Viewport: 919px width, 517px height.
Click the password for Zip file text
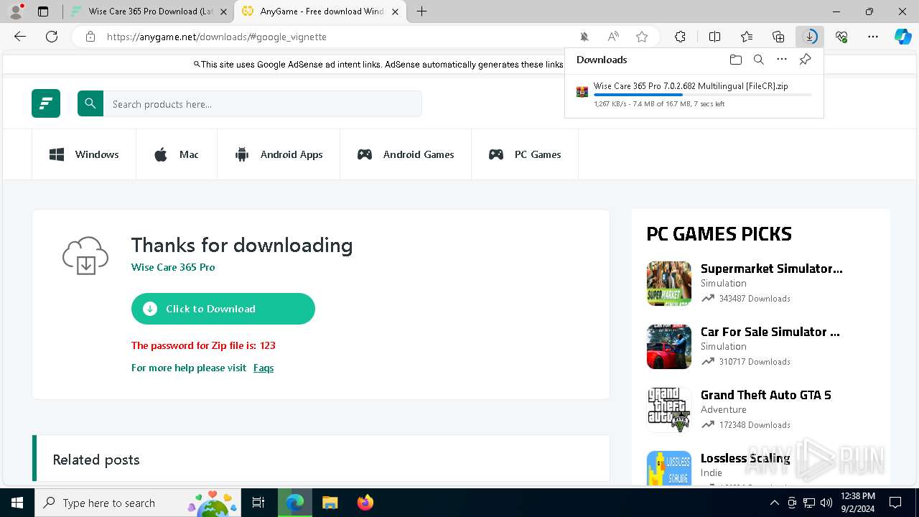pos(203,345)
